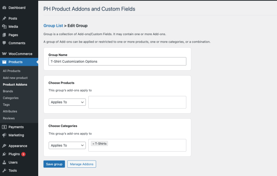Click the Plugins icon with update badge
277x176 pixels.
pyautogui.click(x=4, y=154)
